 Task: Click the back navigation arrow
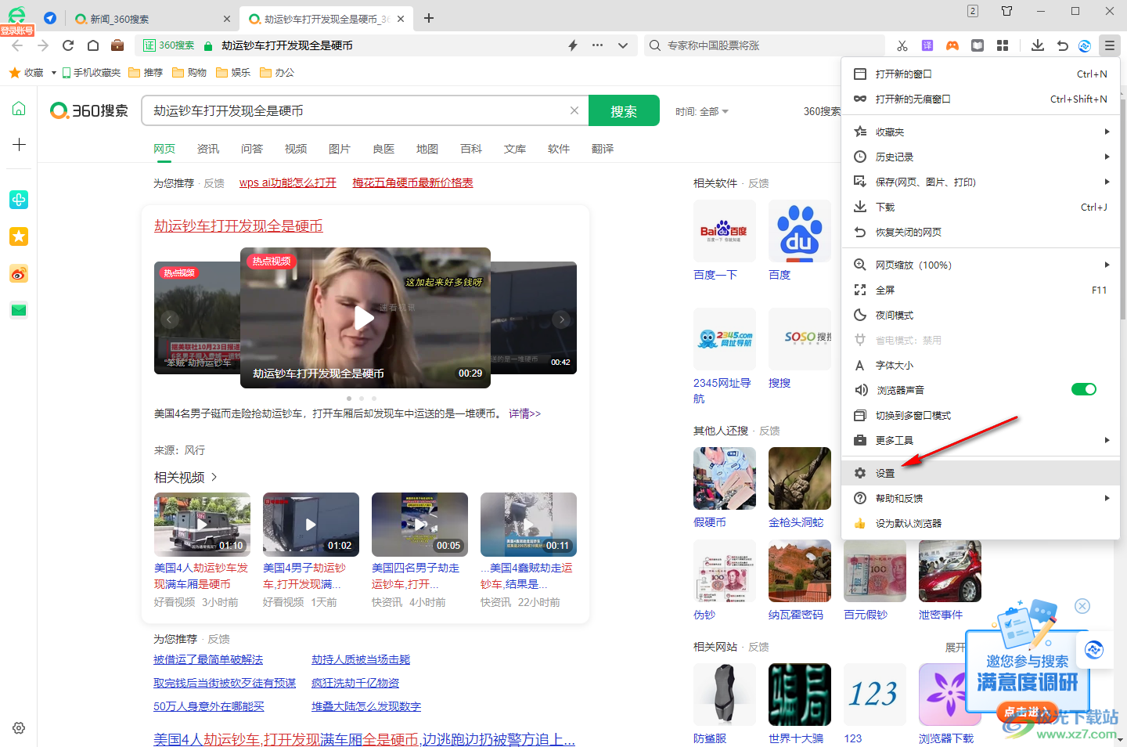point(18,45)
